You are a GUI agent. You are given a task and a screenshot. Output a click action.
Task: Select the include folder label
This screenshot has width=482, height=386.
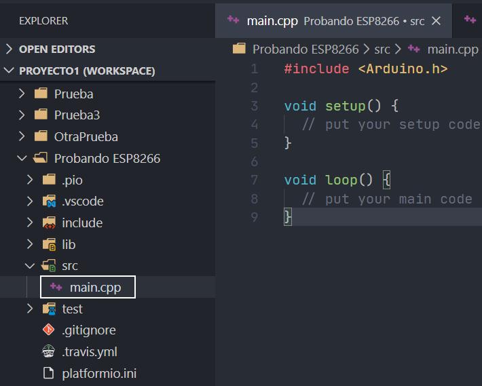(82, 223)
